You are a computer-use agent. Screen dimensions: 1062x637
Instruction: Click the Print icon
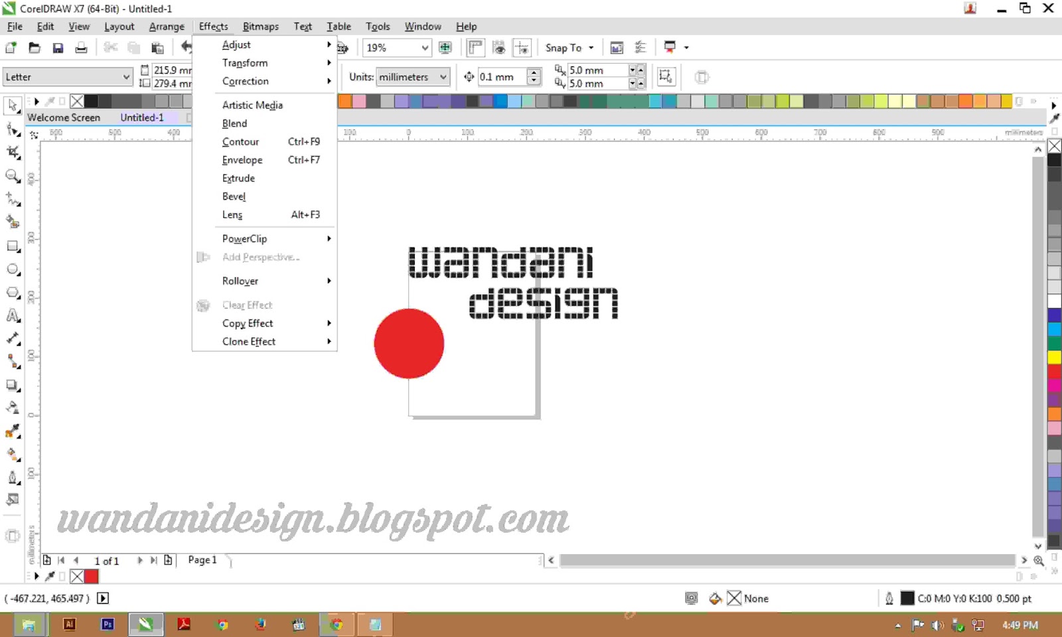click(x=81, y=48)
